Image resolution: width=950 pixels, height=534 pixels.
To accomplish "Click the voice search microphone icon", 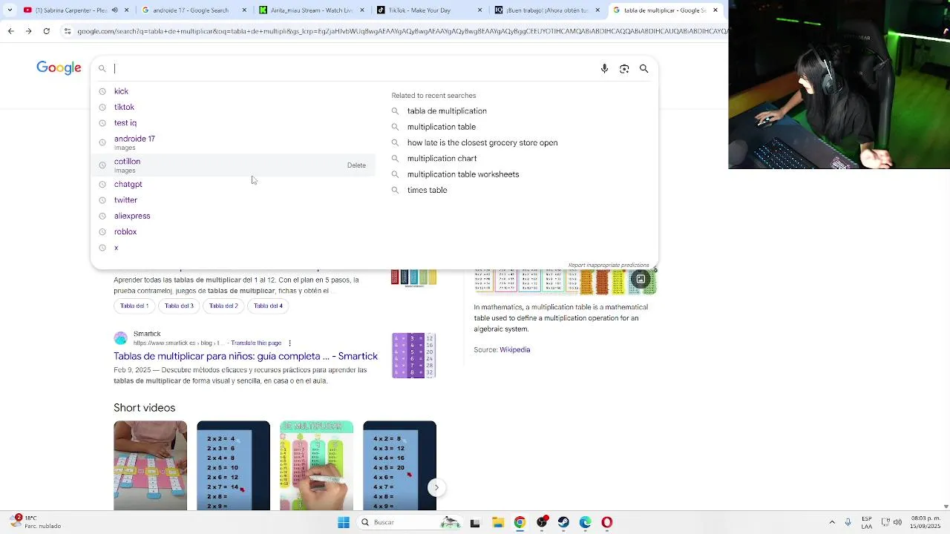I will (x=604, y=68).
